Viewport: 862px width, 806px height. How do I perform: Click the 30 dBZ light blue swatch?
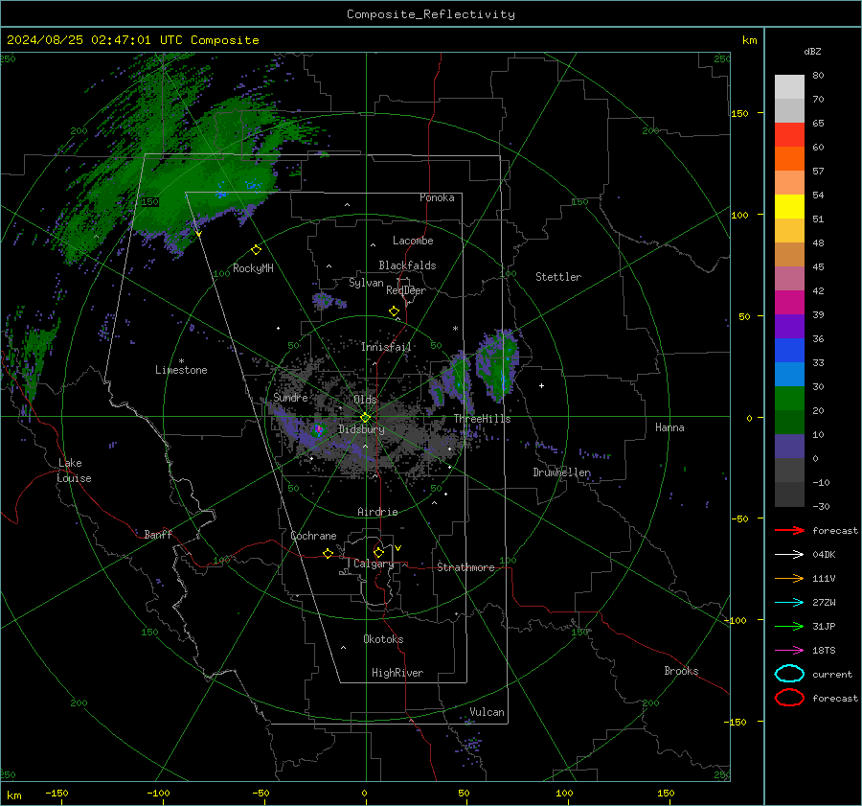click(789, 374)
